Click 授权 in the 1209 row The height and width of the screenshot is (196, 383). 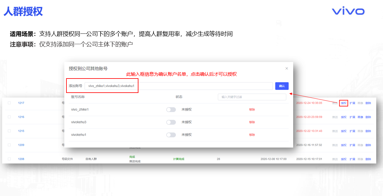[x=344, y=145]
